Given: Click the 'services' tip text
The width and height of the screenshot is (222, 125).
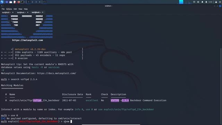Looking at the screenshot, I should point(54,67).
